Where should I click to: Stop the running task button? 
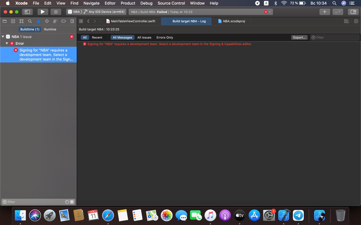(56, 12)
